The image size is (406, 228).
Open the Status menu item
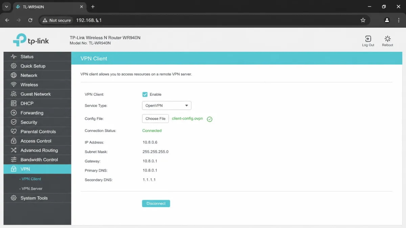tap(37, 56)
